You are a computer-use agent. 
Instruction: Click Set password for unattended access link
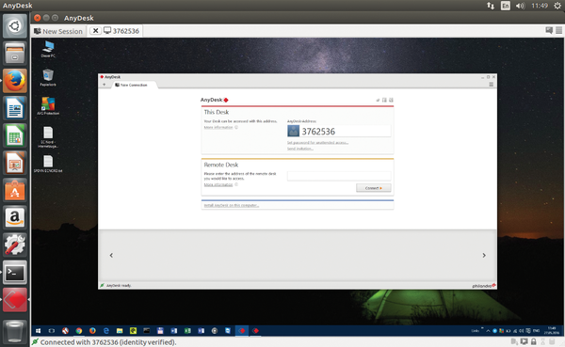click(317, 143)
